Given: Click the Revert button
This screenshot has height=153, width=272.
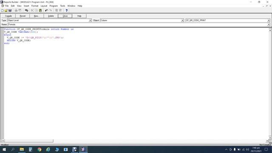Looking at the screenshot, I should pos(23,16).
